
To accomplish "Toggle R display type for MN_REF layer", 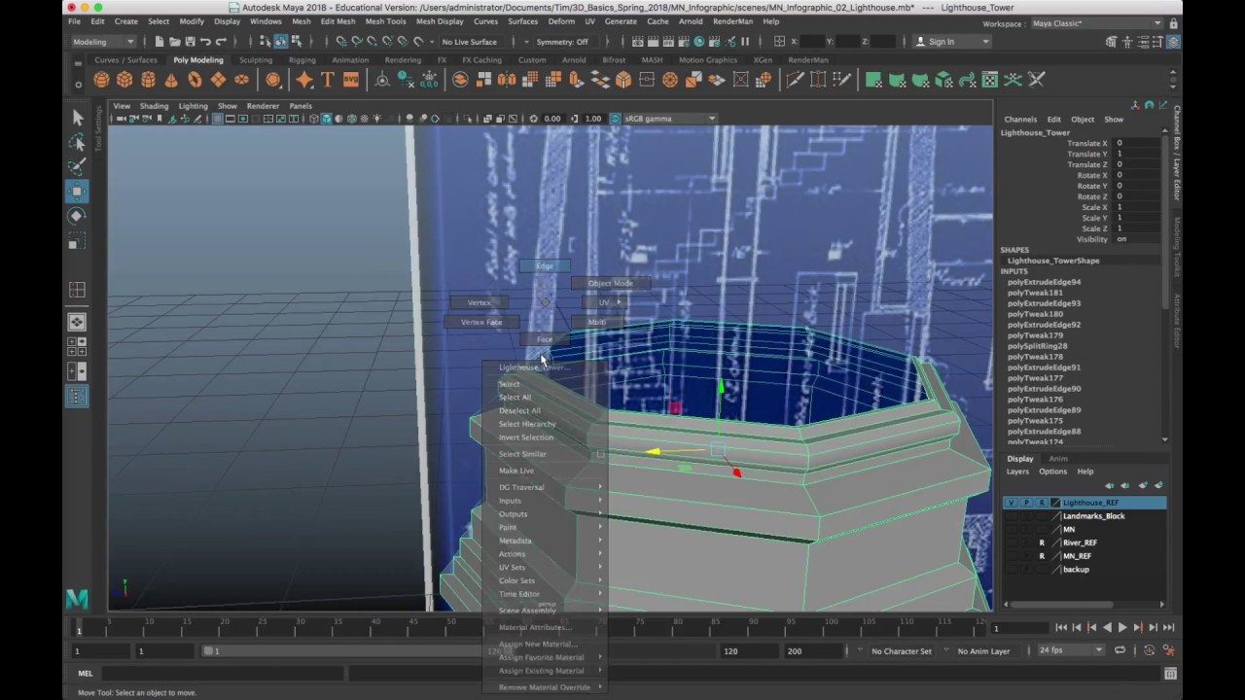I will coord(1042,556).
